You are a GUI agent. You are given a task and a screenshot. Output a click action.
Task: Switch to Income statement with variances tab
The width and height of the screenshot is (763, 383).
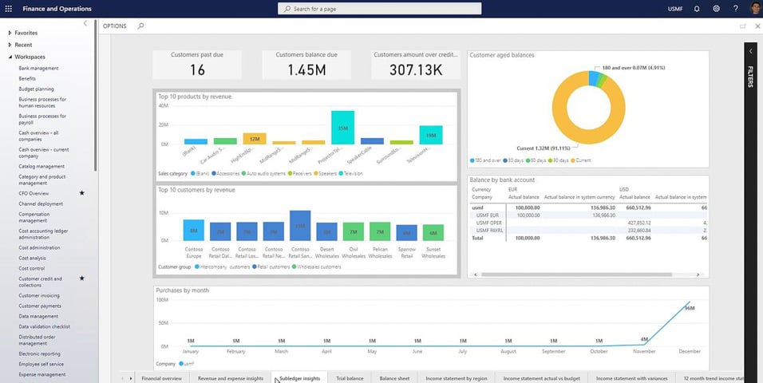631,378
